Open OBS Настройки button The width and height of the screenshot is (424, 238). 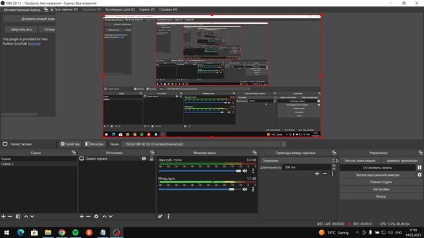(381, 190)
